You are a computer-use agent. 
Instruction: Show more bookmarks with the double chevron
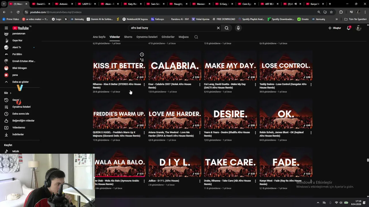(336, 19)
